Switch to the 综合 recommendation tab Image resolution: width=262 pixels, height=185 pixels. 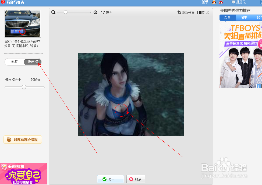227,18
